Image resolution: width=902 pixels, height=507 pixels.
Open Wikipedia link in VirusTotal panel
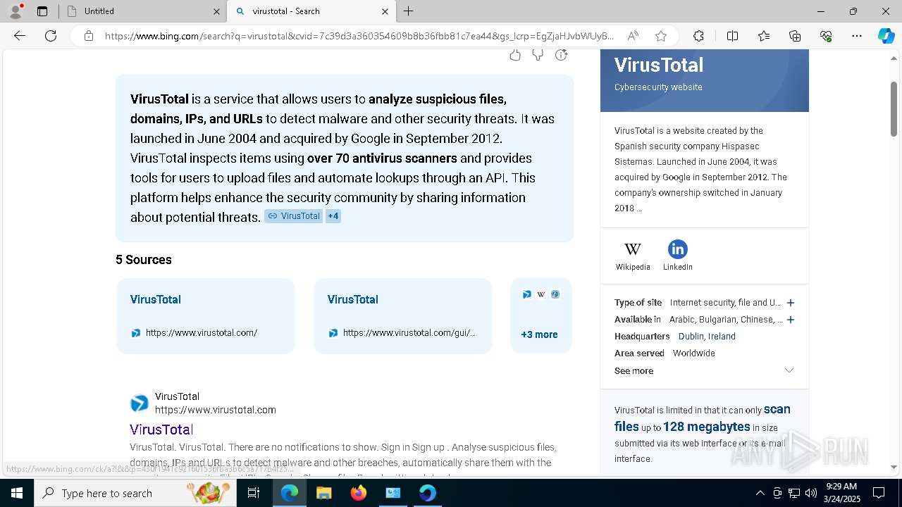[x=633, y=256]
